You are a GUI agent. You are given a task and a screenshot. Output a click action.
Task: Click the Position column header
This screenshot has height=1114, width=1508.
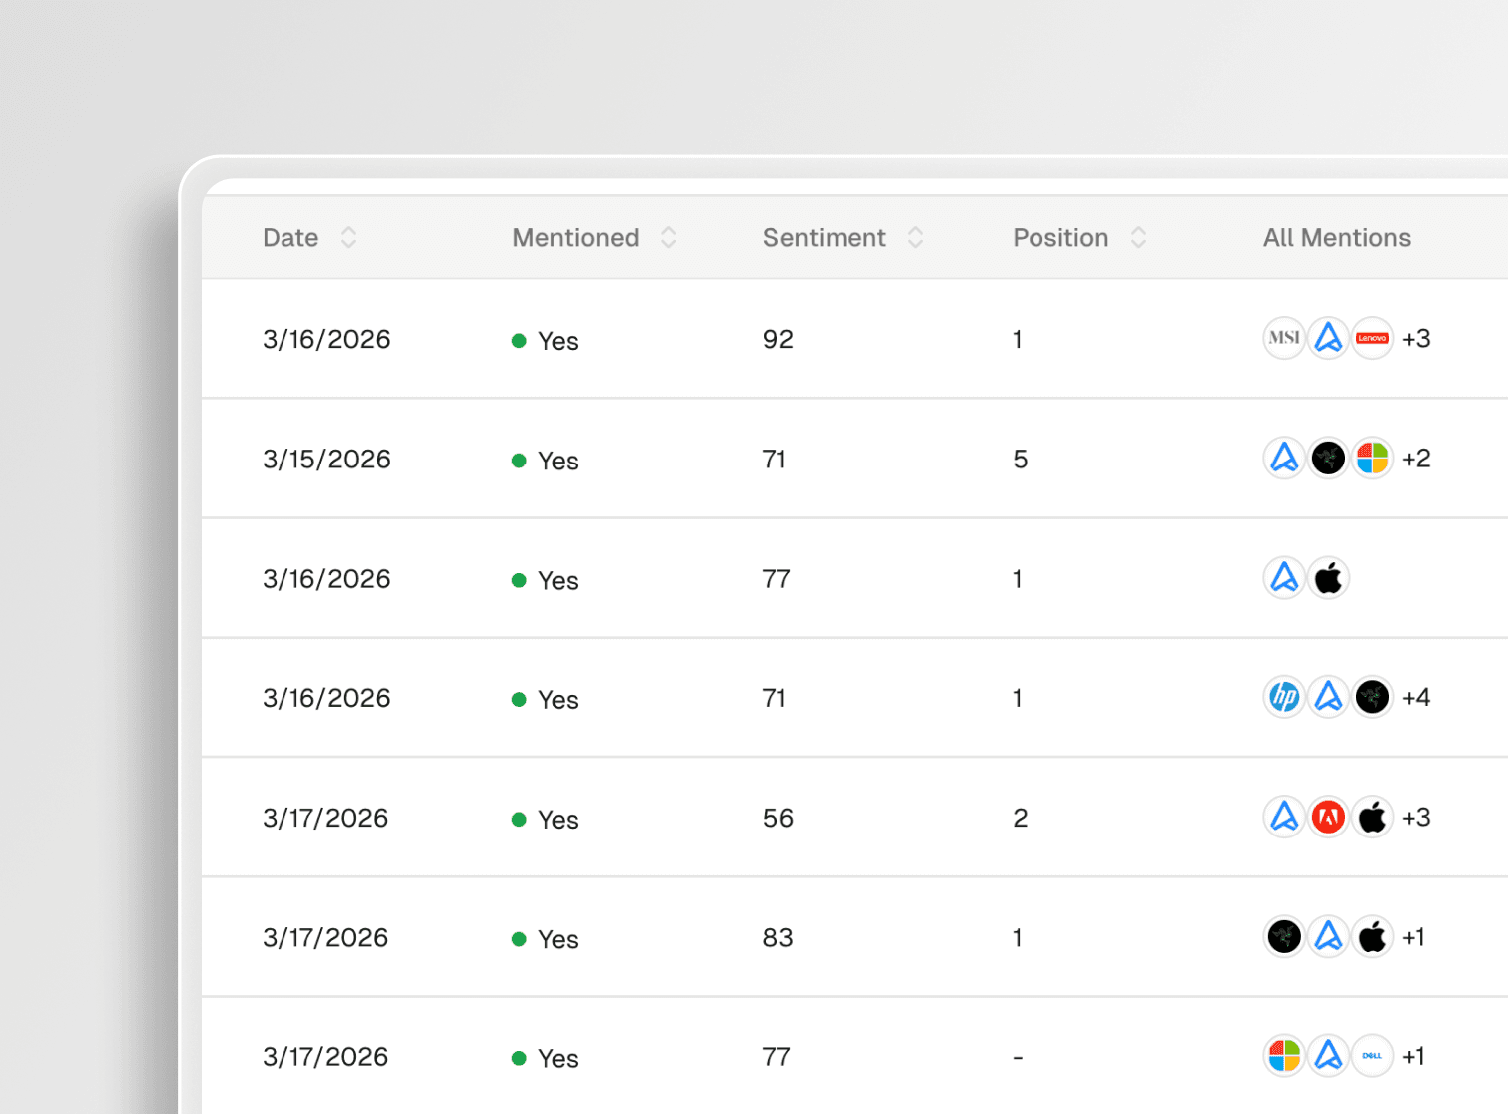point(1060,237)
